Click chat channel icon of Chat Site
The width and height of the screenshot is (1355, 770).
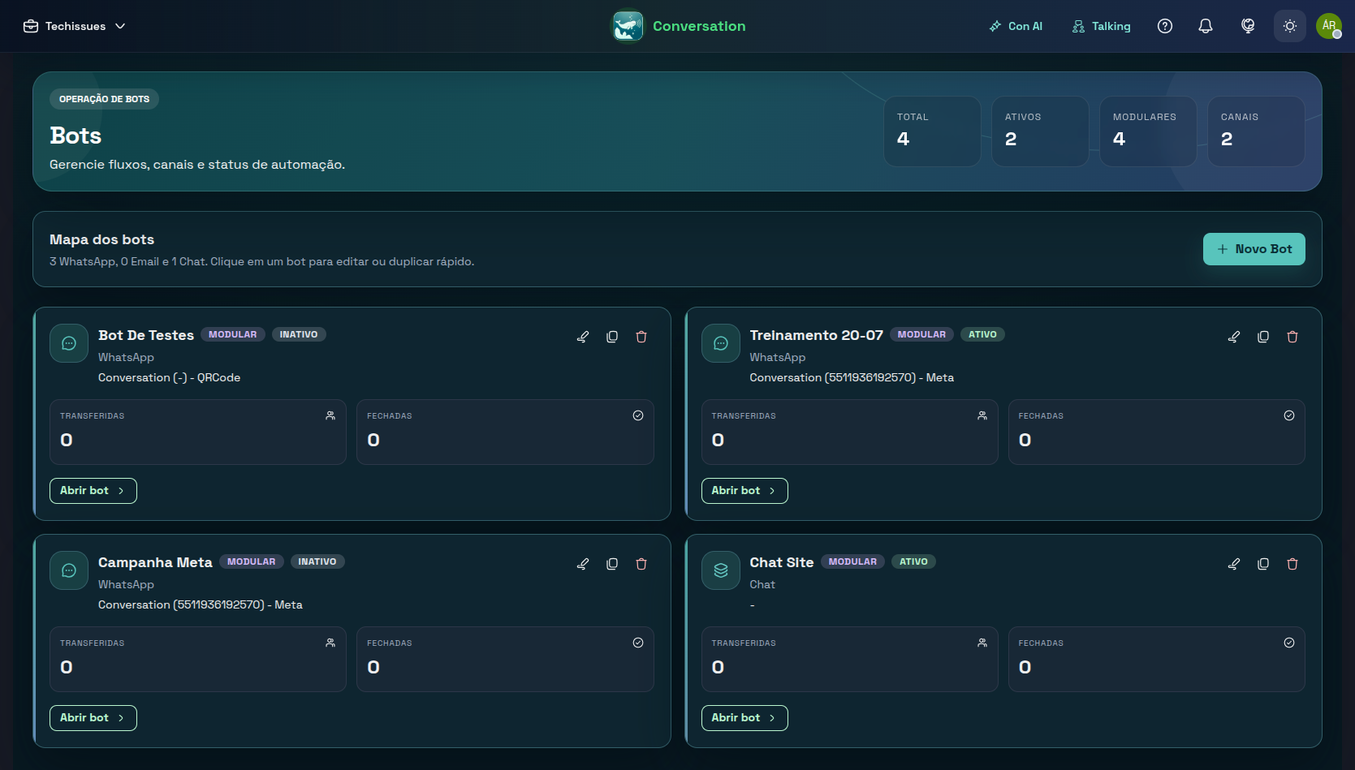click(x=721, y=570)
